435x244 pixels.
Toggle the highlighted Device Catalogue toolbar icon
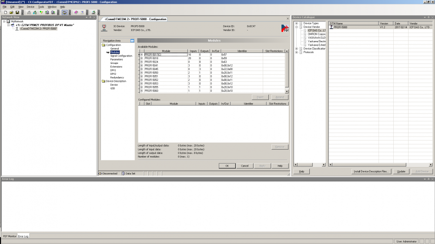[x=65, y=13]
